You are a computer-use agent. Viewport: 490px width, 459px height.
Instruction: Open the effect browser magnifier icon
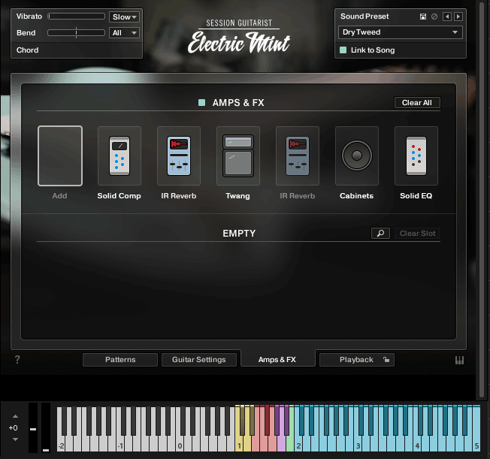pos(380,233)
